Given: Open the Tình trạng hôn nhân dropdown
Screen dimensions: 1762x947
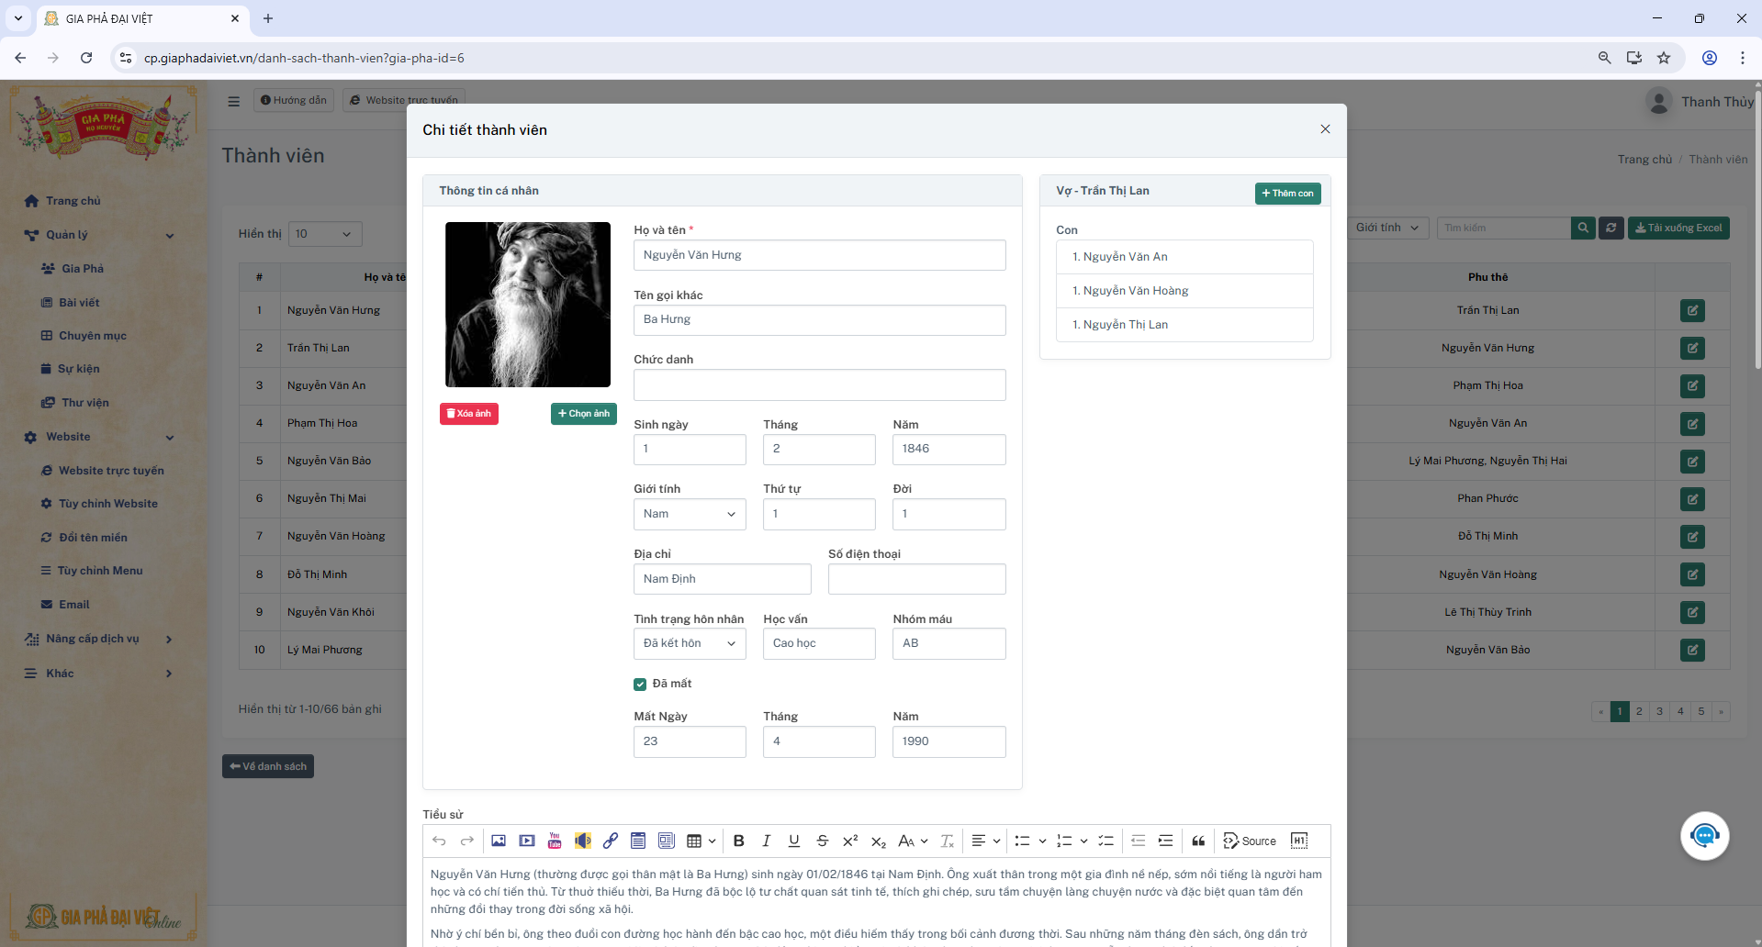Looking at the screenshot, I should [690, 643].
